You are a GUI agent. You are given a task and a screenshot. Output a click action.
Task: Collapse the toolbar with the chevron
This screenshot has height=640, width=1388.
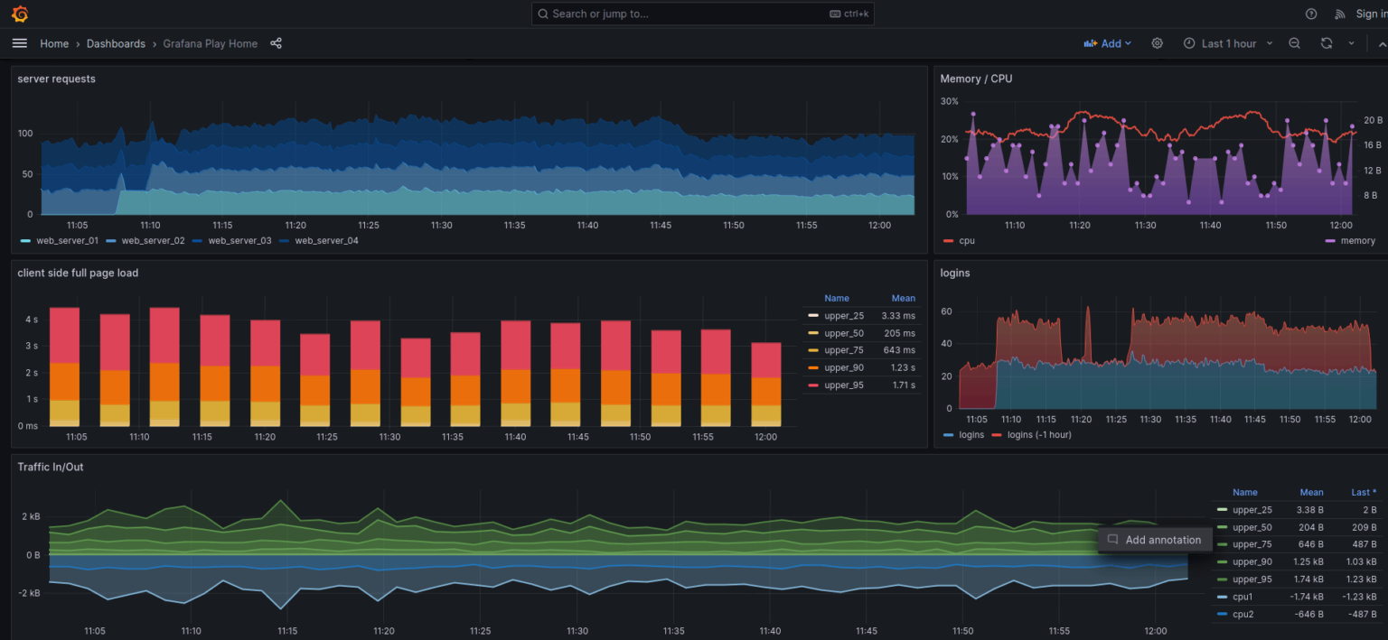(x=1382, y=42)
